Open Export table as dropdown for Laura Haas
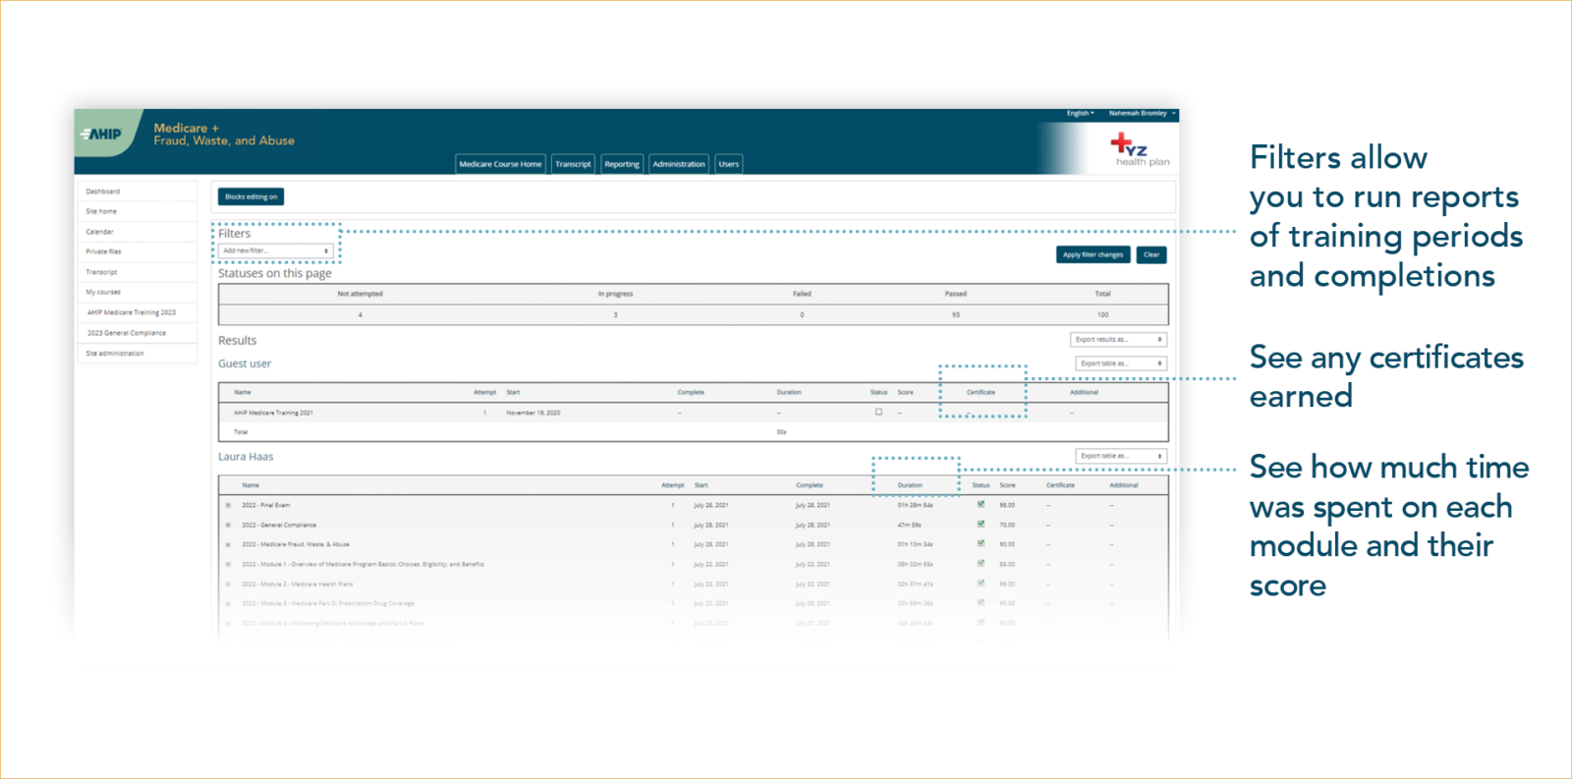1572x779 pixels. click(x=1120, y=457)
